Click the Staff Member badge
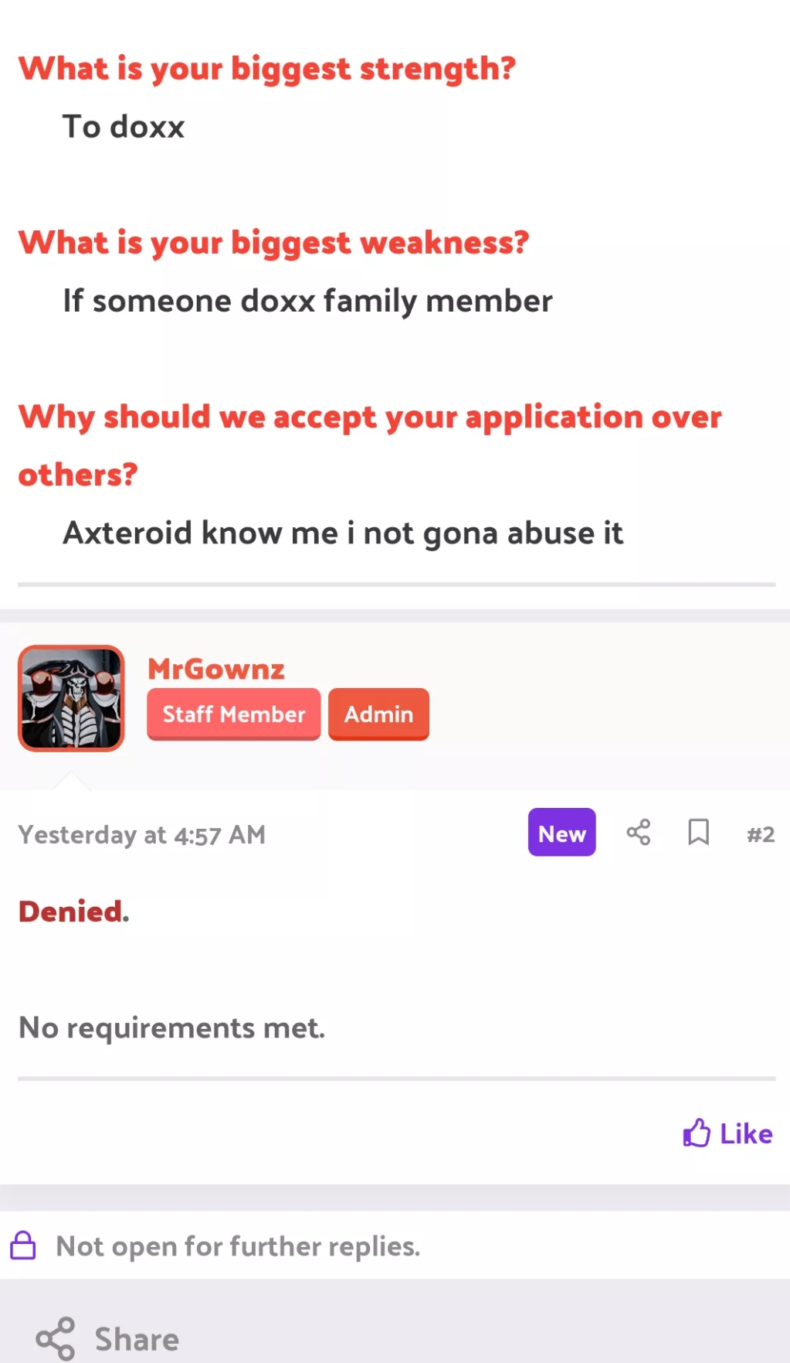Screen dimensions: 790x1363 tap(233, 714)
